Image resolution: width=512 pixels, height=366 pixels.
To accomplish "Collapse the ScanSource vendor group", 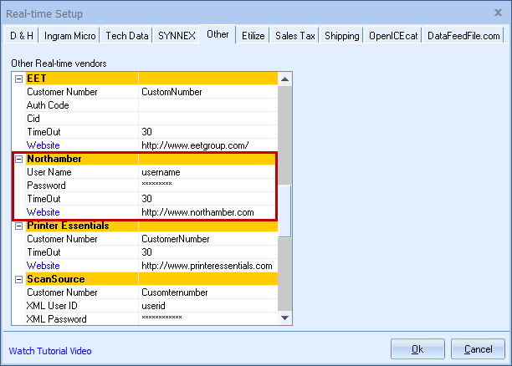I will (19, 280).
